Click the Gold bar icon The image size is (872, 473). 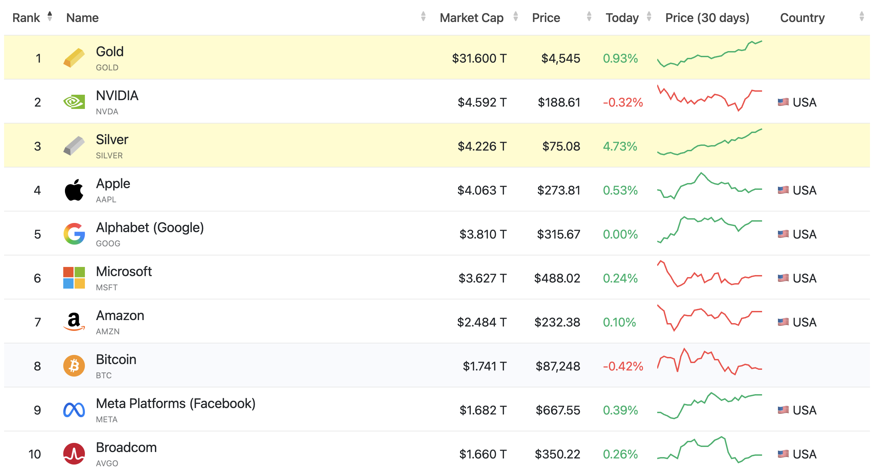tap(74, 58)
